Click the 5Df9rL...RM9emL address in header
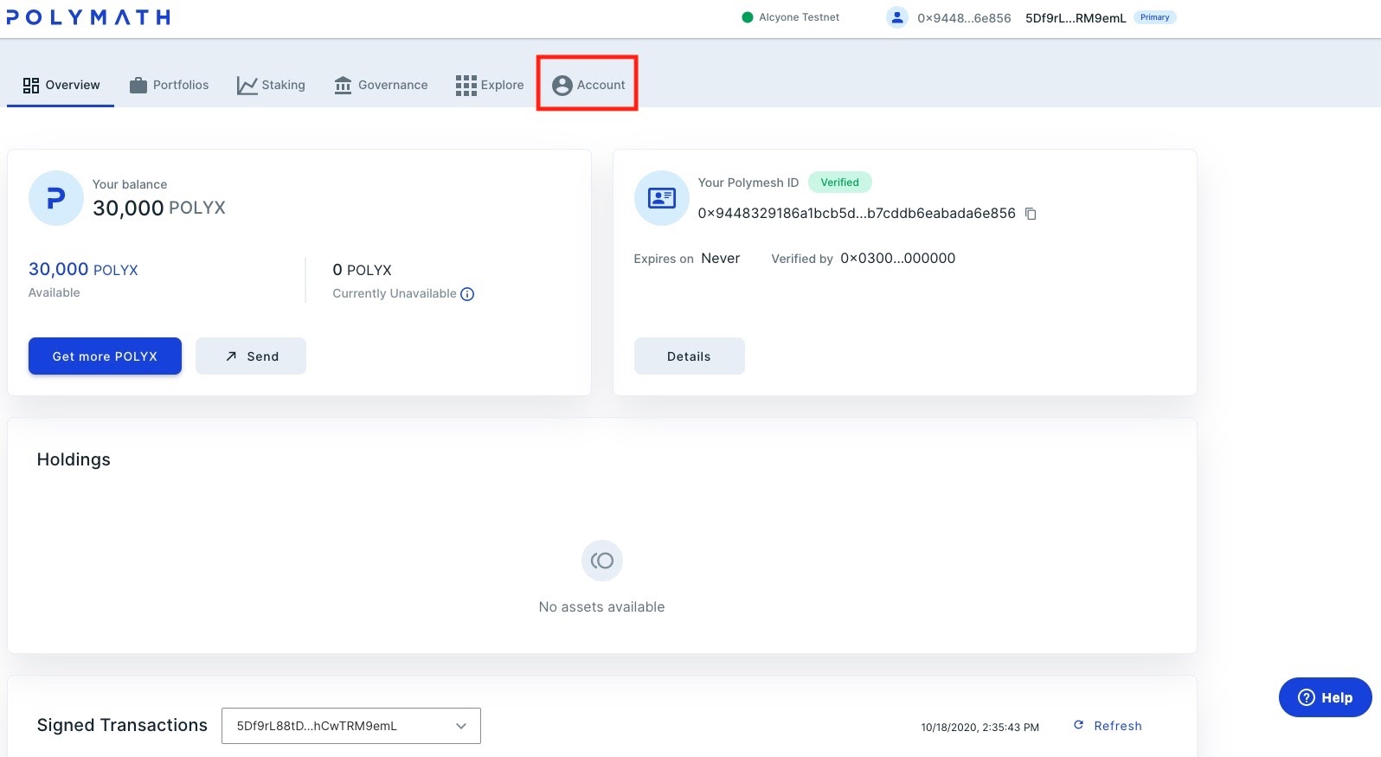 click(1076, 18)
